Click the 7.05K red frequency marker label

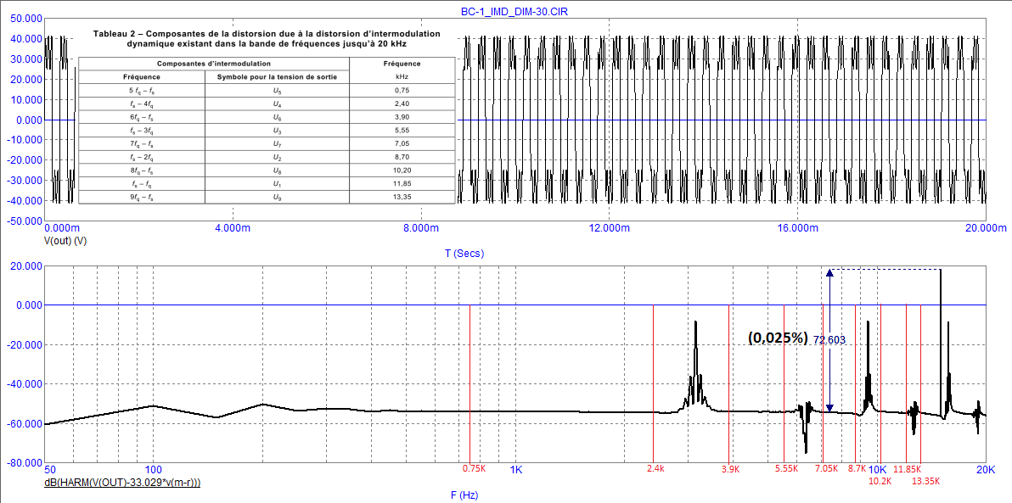click(827, 468)
